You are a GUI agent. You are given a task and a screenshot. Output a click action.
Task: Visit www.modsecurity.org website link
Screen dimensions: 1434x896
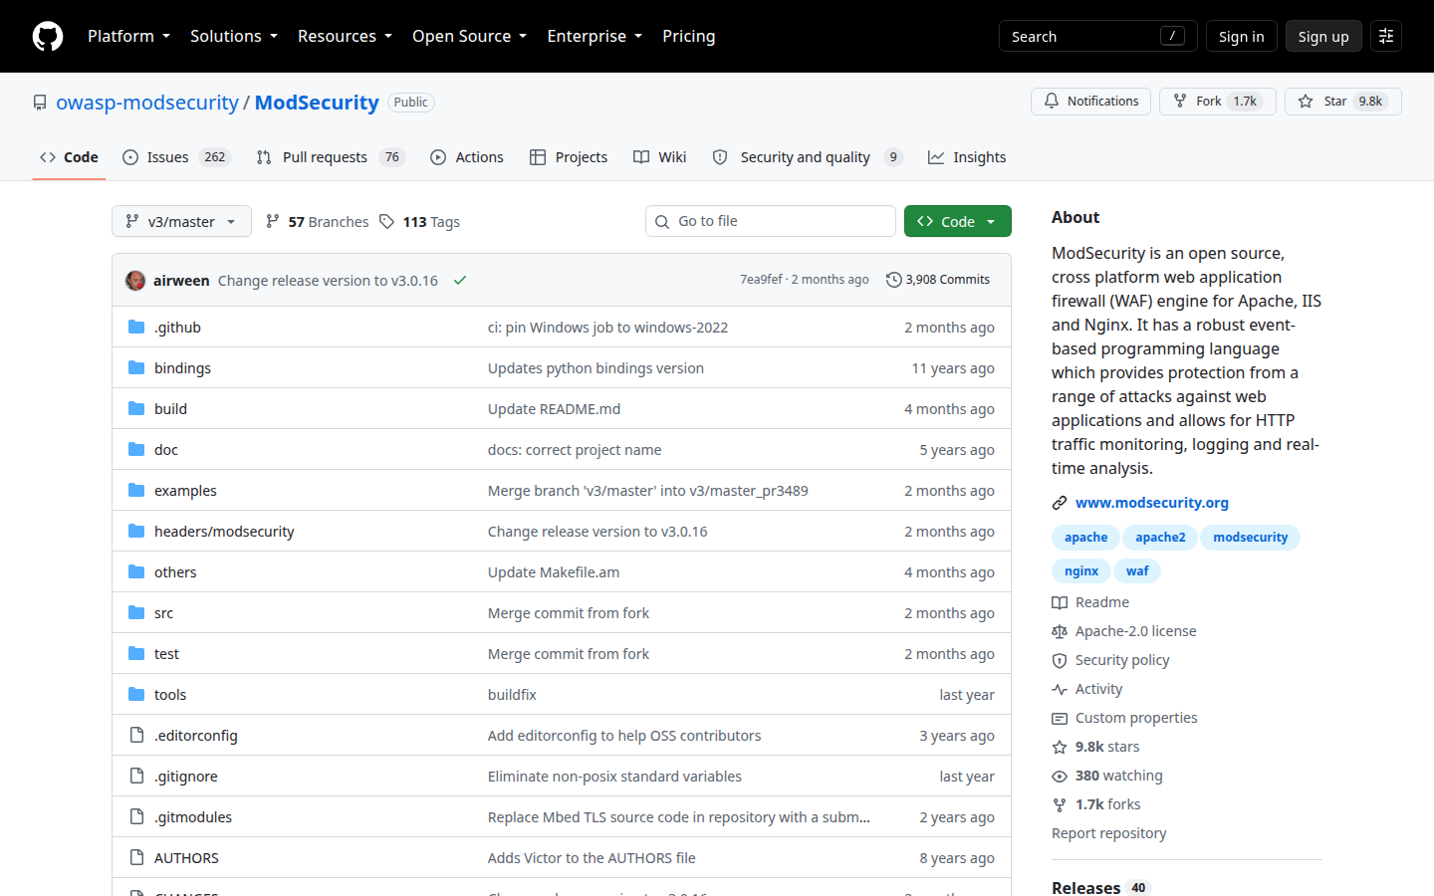pos(1152,503)
